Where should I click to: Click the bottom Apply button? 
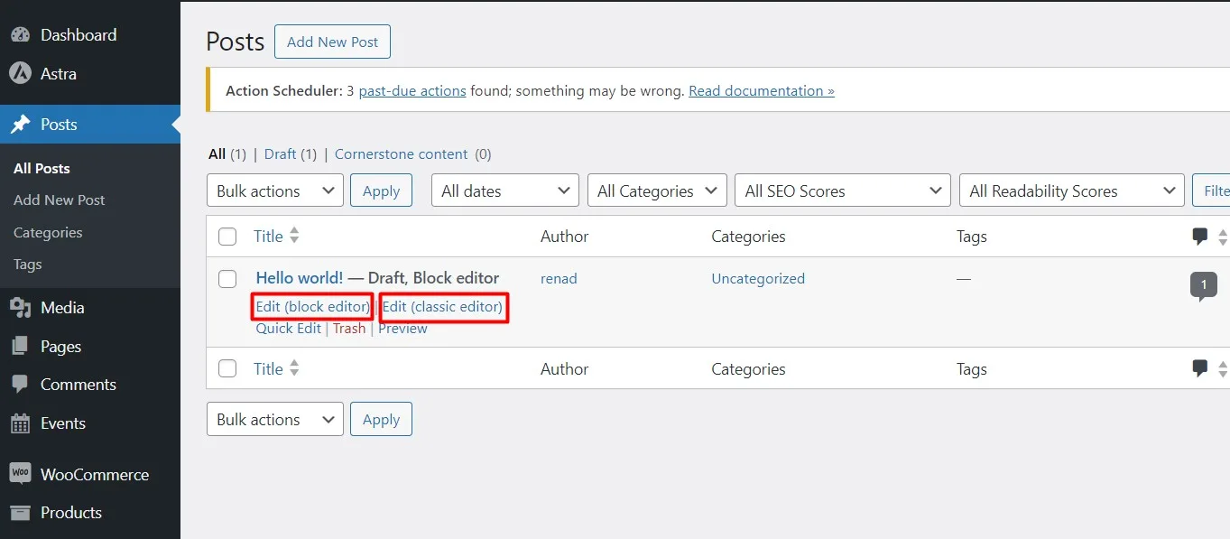[381, 419]
